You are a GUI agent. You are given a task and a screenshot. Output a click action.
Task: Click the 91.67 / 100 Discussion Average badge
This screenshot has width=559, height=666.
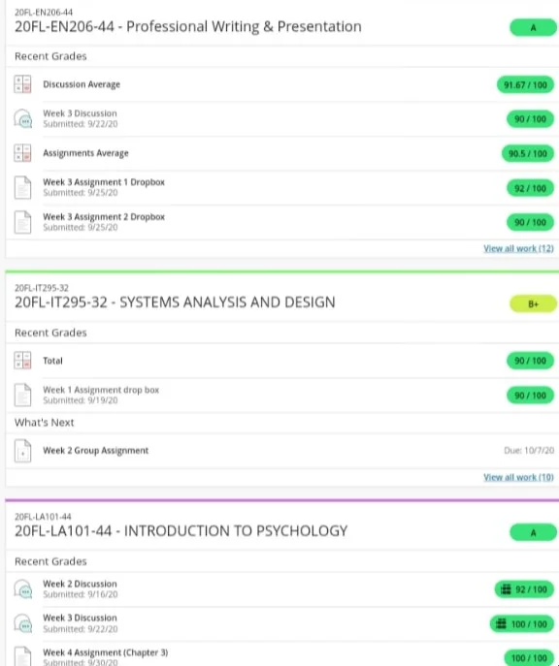pyautogui.click(x=525, y=85)
